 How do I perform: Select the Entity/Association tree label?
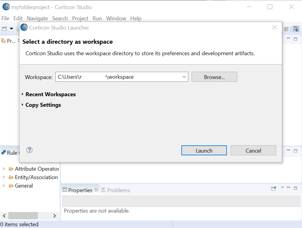(x=37, y=177)
